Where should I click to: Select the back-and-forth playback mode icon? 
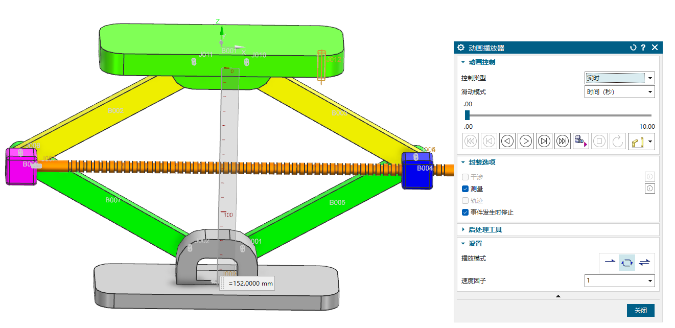coord(644,262)
